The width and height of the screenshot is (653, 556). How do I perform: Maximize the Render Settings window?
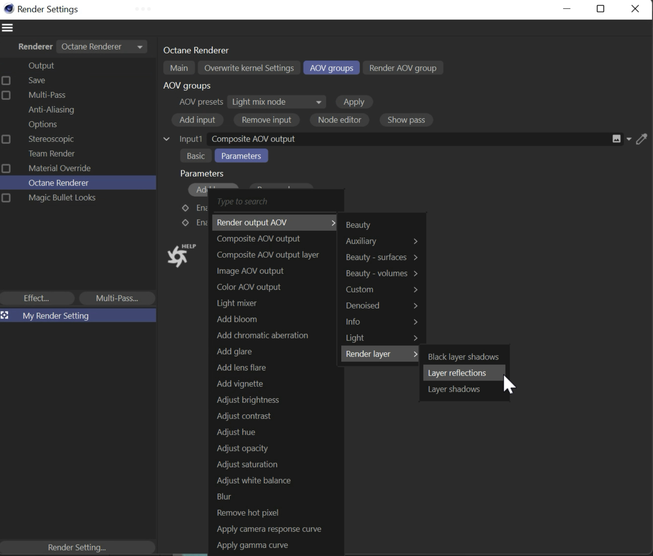click(600, 9)
